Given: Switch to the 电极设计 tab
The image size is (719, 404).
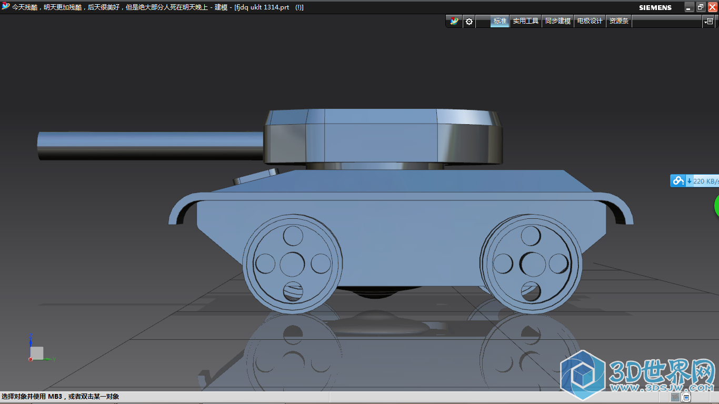Looking at the screenshot, I should tap(590, 21).
